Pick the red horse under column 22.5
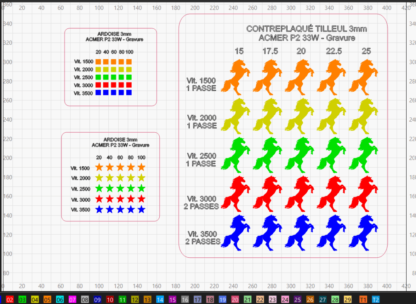The image size is (416, 304). (331, 194)
